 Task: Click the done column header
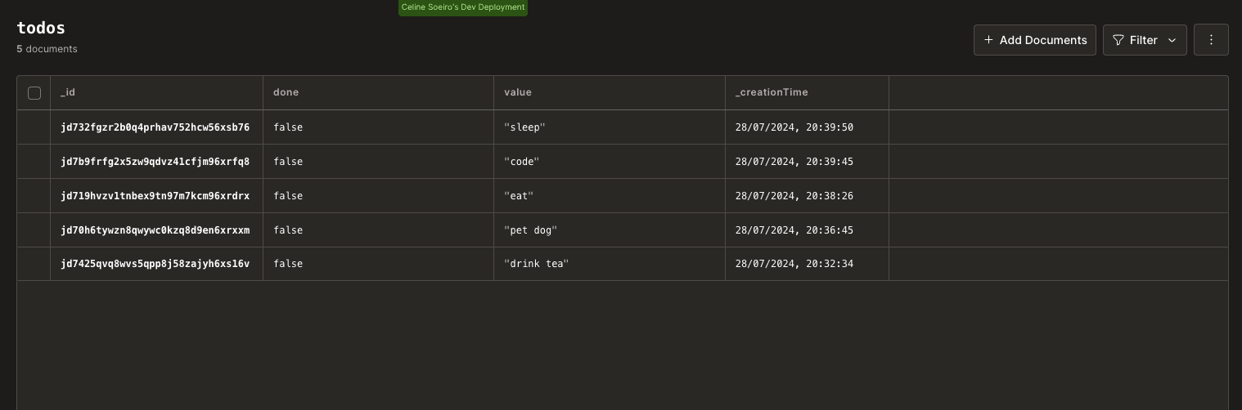(286, 92)
